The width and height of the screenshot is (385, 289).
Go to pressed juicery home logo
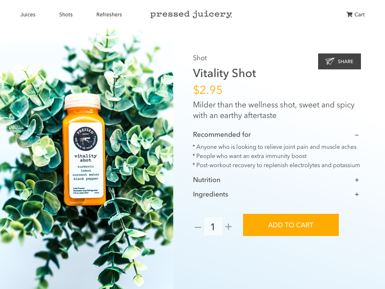coord(191,14)
